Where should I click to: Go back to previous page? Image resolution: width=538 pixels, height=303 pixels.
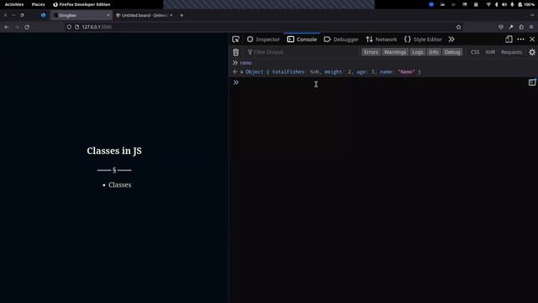point(7,27)
